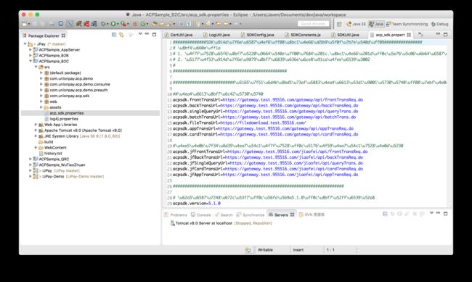Click Collapse All in Package Explorer
Viewport: 472px width, 282px height.
click(114, 35)
